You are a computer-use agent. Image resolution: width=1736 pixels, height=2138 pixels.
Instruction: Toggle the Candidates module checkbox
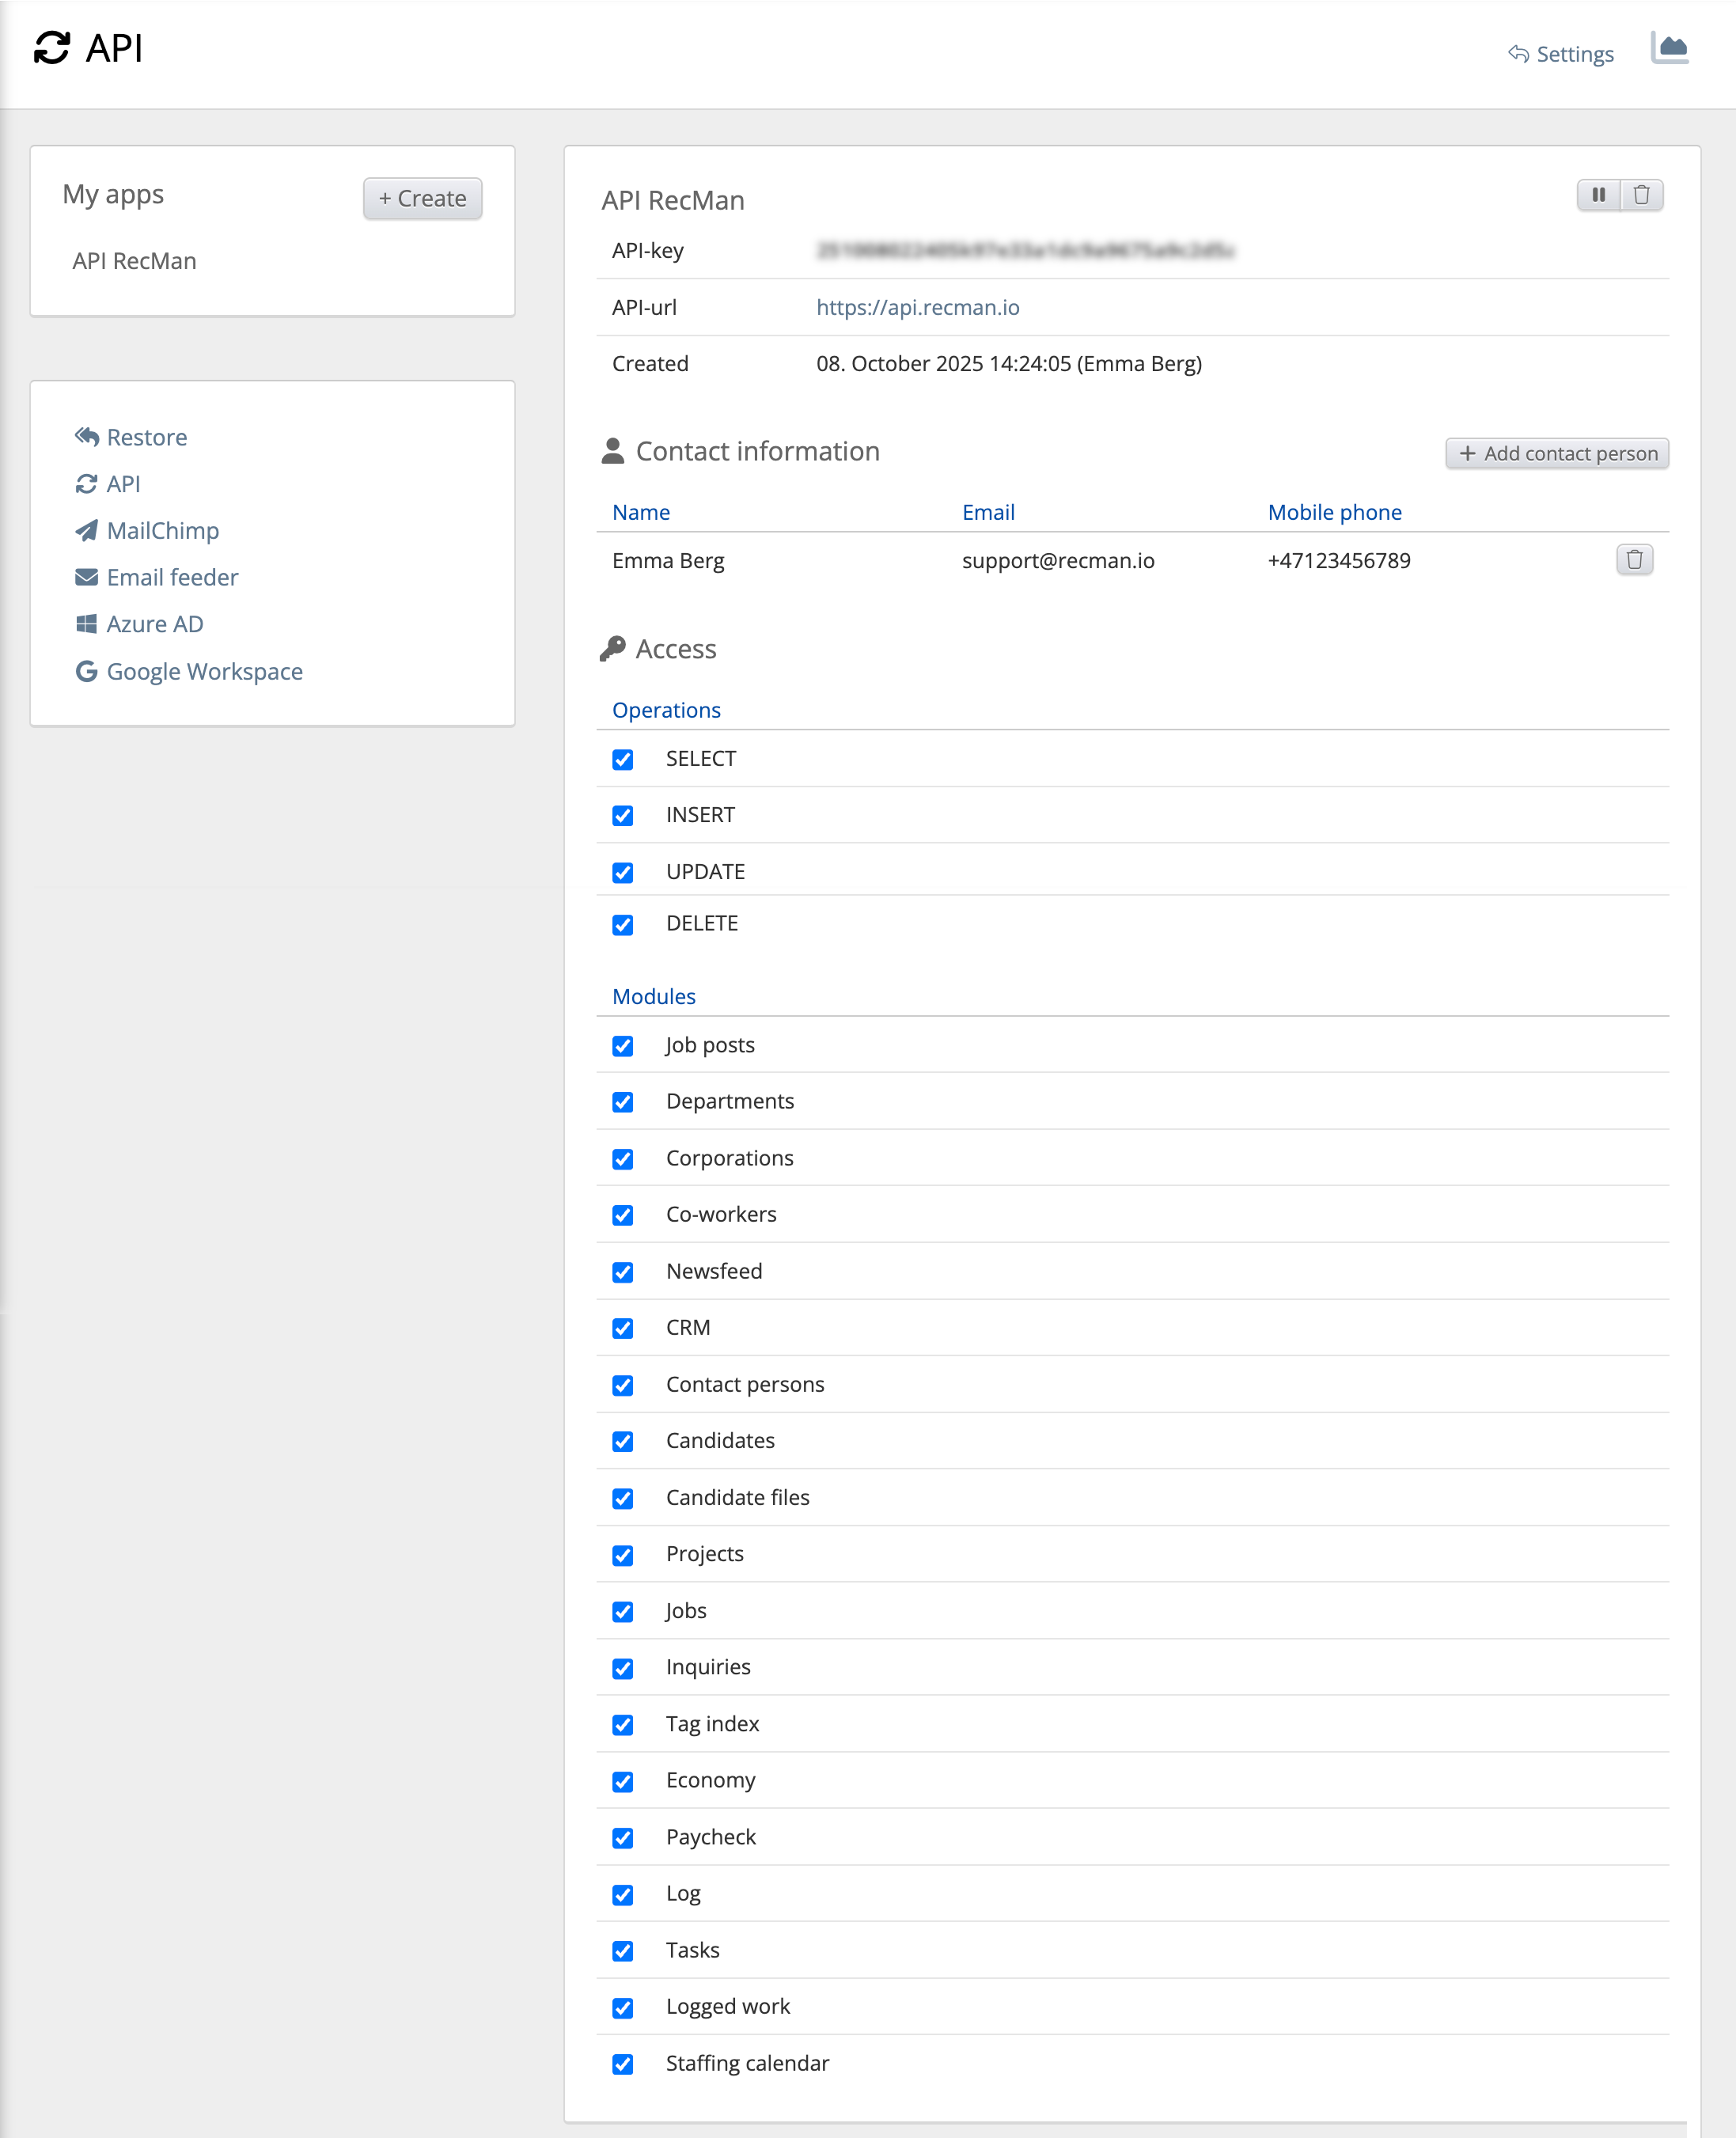[x=623, y=1442]
